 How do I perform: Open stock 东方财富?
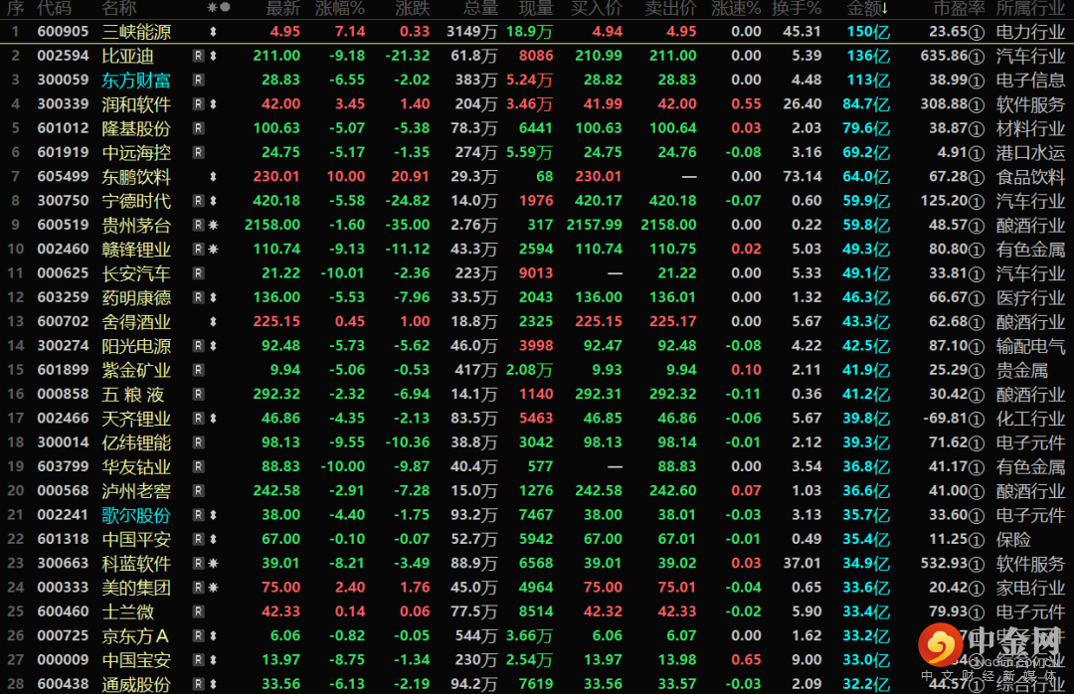(135, 81)
